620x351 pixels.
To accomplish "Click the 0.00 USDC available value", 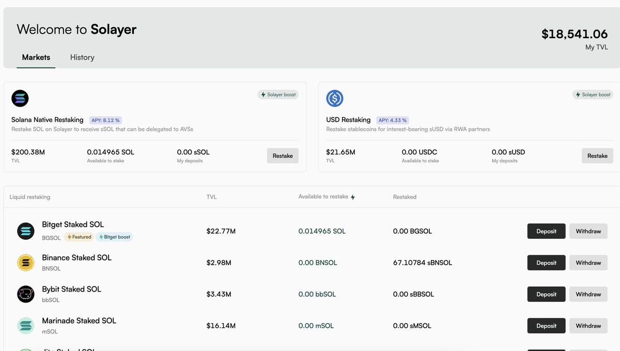I will [421, 152].
